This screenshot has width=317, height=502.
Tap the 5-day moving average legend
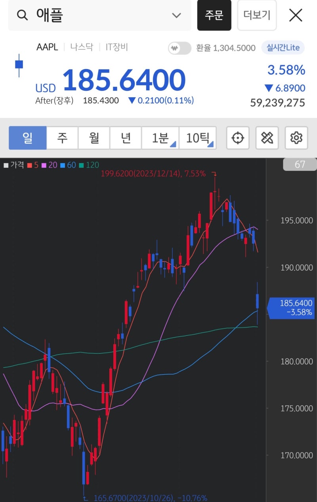33,165
